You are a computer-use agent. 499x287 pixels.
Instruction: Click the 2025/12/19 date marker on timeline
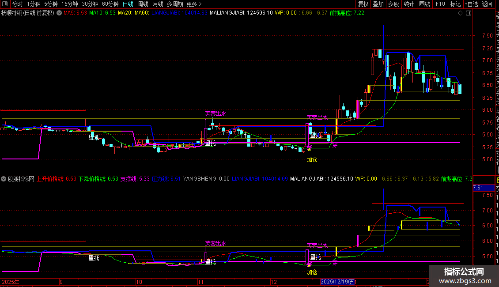point(338,282)
